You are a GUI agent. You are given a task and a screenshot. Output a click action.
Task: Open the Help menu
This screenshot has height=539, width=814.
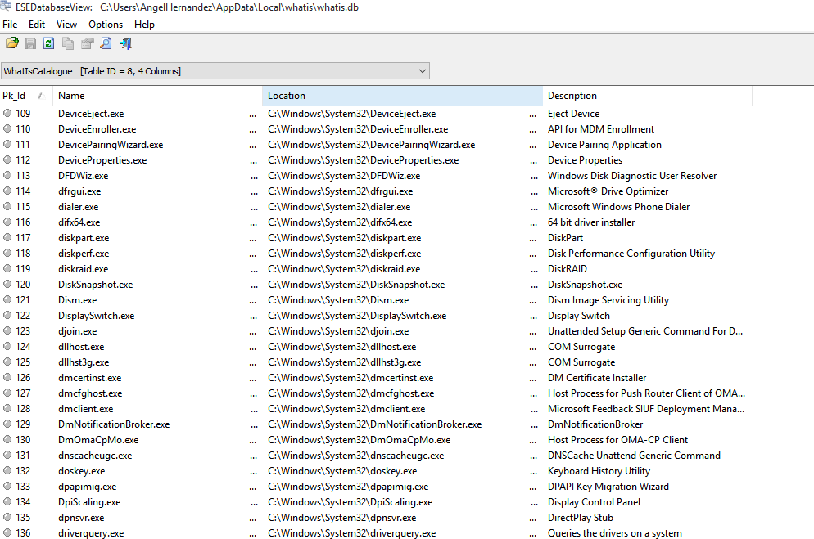coord(144,25)
